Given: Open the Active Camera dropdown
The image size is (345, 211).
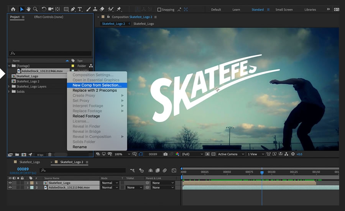Looking at the screenshot, I should pos(230,154).
